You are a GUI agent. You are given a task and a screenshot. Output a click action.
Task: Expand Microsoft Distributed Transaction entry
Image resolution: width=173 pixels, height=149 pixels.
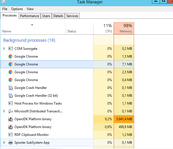(x=4, y=111)
